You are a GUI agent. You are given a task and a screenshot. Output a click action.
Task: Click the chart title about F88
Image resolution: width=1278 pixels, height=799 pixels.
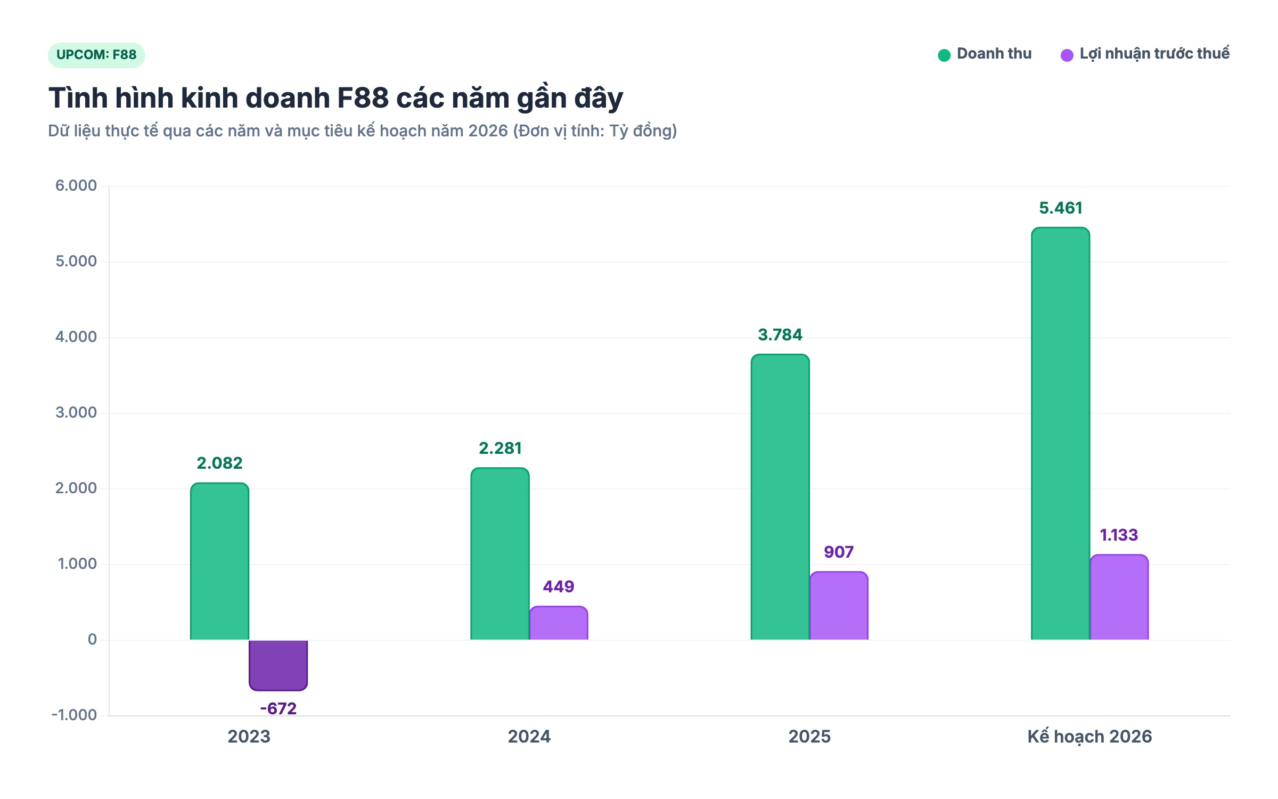335,98
